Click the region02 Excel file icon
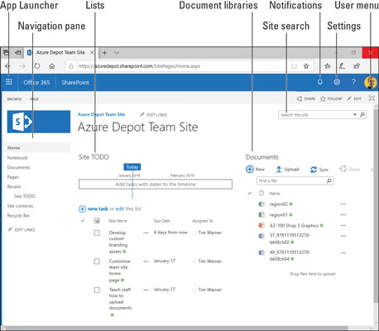Screen dimensions: 379x331 [261, 204]
